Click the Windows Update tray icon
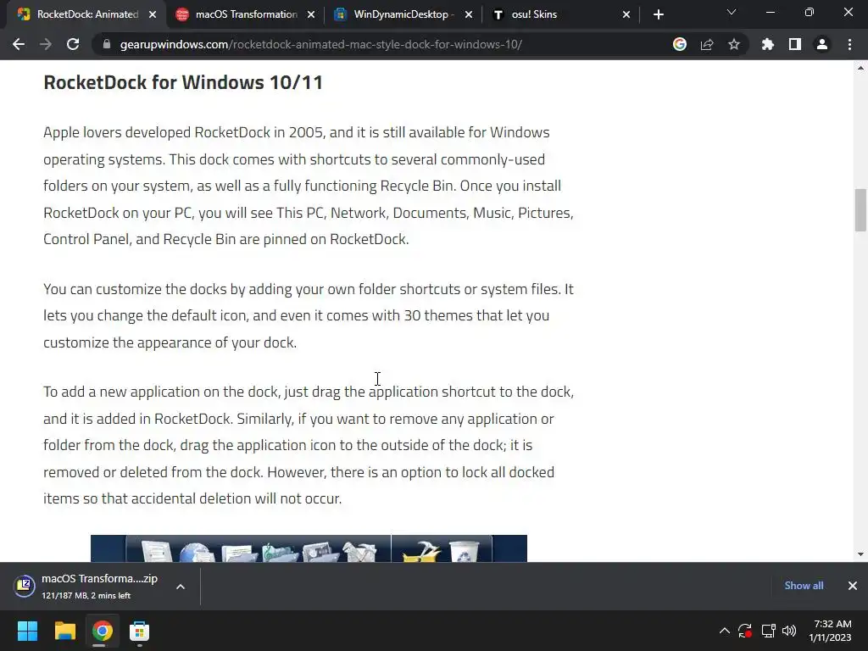868x651 pixels. [745, 631]
